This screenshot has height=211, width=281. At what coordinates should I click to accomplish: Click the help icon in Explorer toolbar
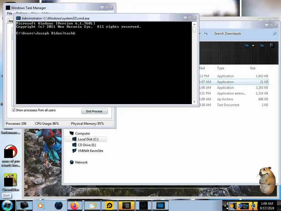(272, 45)
